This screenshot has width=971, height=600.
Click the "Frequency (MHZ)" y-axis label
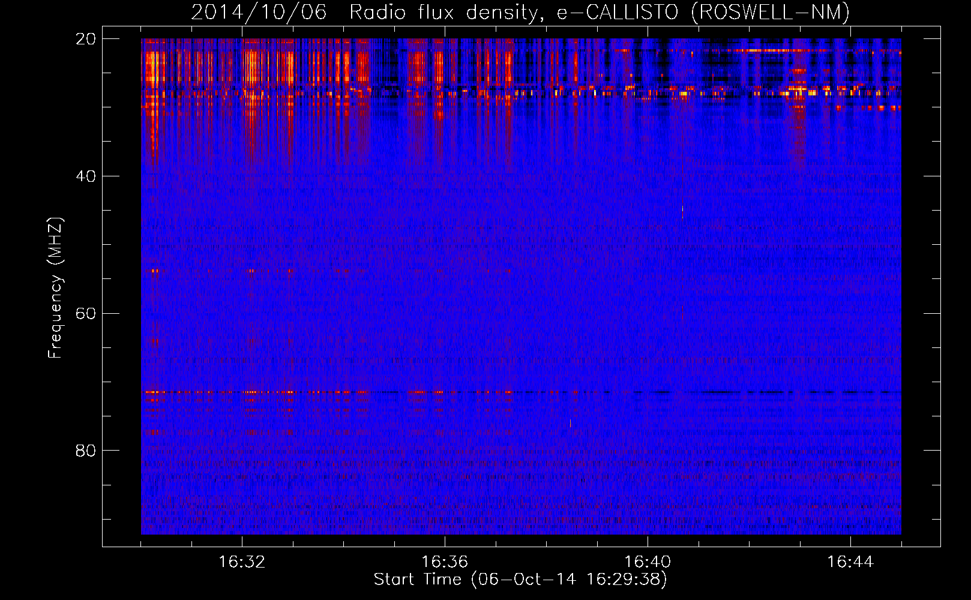click(55, 288)
